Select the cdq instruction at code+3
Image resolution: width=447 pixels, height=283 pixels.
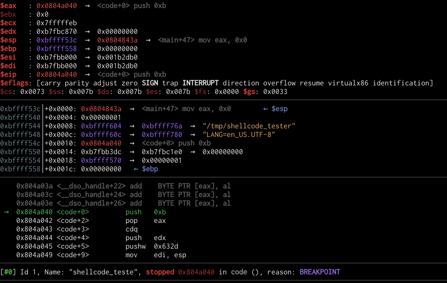(132, 229)
